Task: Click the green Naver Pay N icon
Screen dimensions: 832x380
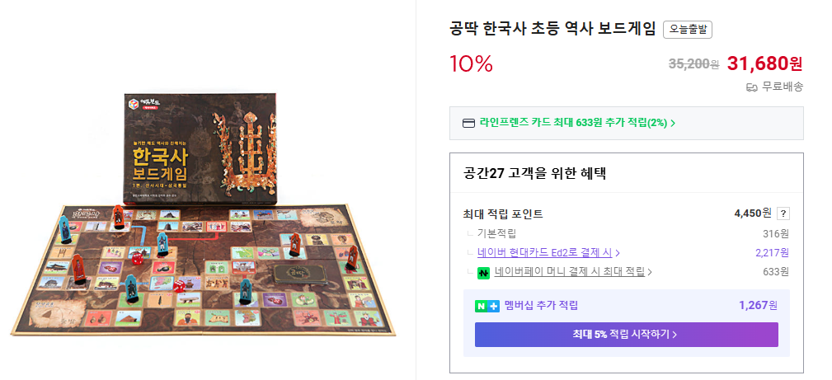Action: coord(483,273)
